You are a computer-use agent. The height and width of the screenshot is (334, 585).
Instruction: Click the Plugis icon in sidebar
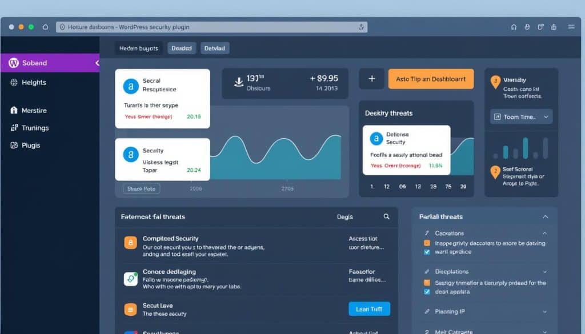click(14, 146)
